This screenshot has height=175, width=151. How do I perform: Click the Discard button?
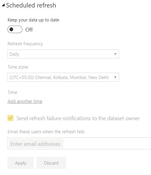pyautogui.click(x=51, y=163)
